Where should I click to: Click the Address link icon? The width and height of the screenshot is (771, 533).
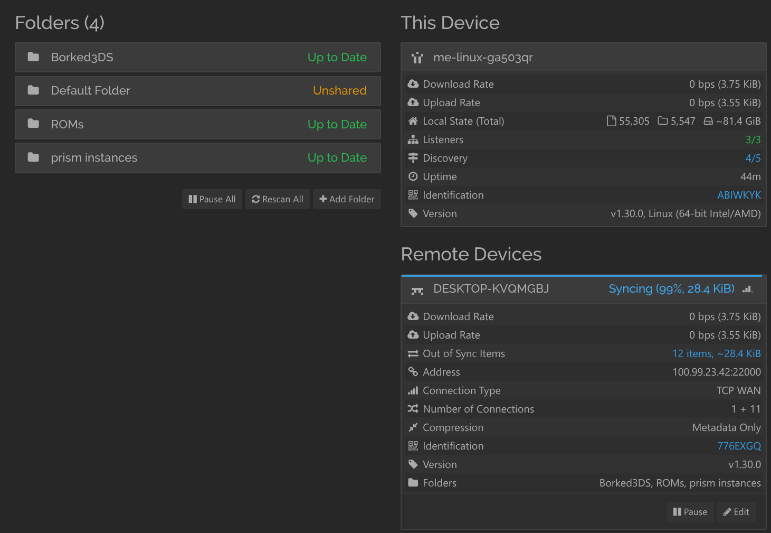pos(413,372)
